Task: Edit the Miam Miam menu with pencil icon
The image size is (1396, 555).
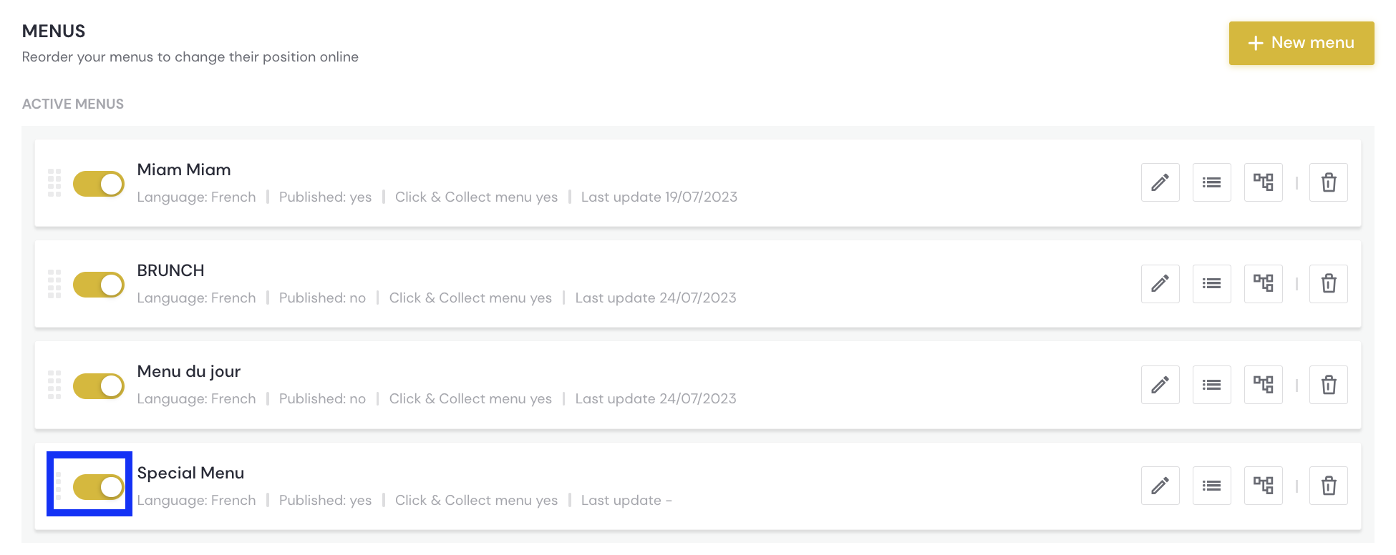Action: click(x=1160, y=182)
